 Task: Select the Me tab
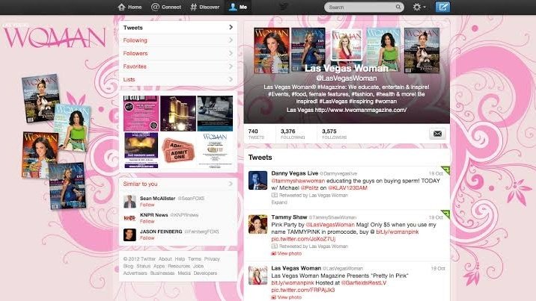[x=238, y=7]
